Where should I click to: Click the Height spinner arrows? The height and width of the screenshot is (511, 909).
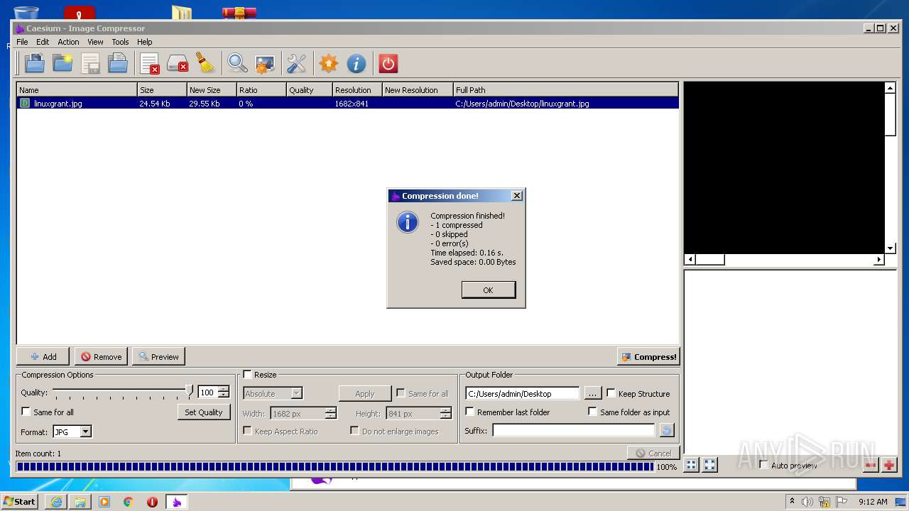[445, 413]
